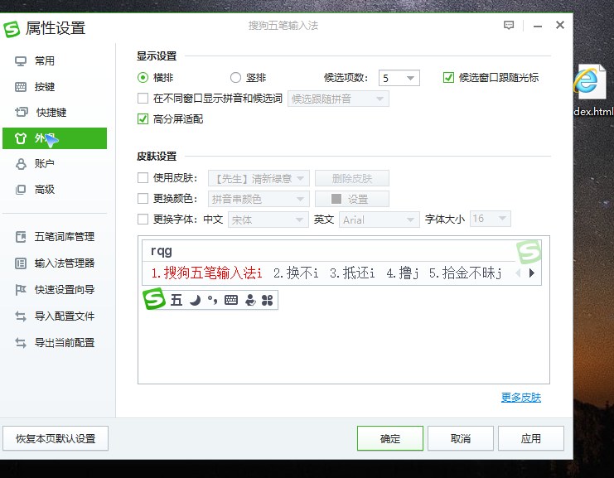
Task: Open the 字体大小 dropdown showing 16
Action: click(491, 219)
